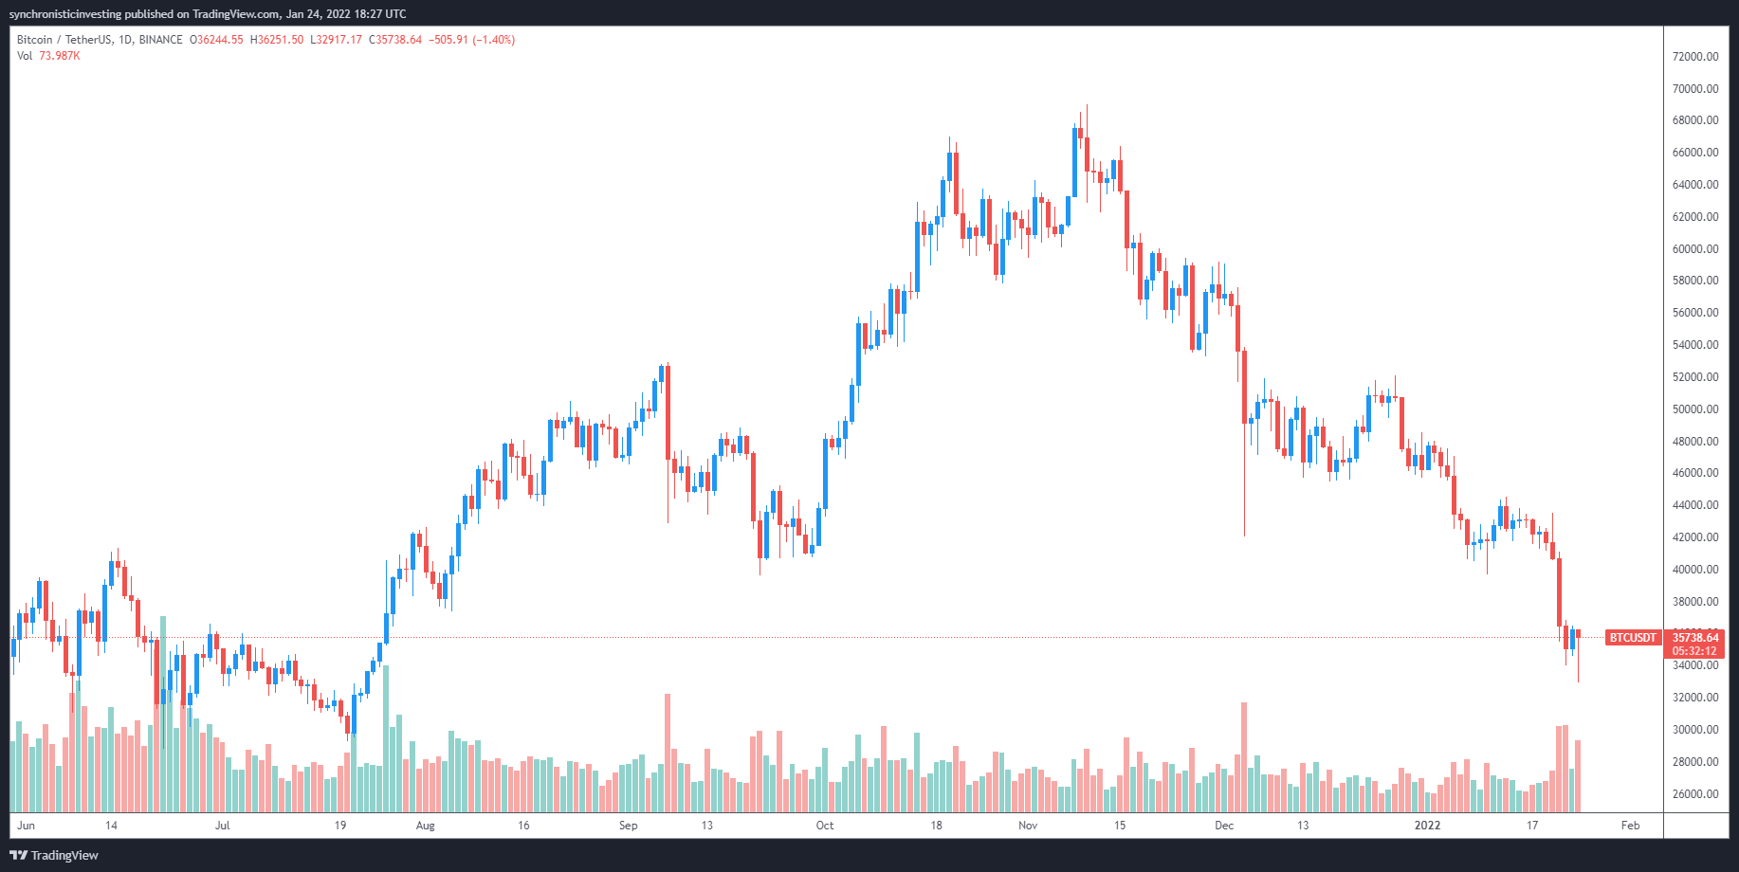
Task: Select the 2022 label on time axis
Action: point(1427,826)
